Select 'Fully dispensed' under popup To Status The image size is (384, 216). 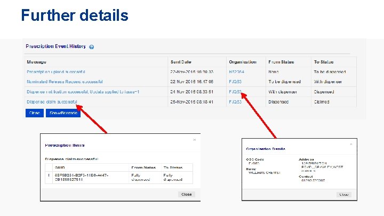[x=173, y=177]
